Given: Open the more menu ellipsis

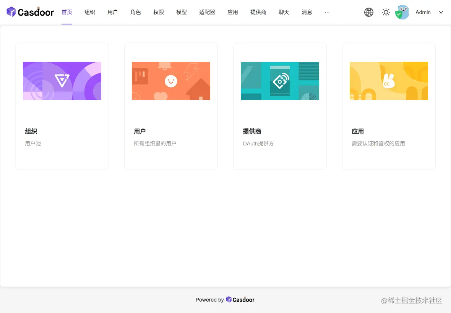Looking at the screenshot, I should pos(327,12).
